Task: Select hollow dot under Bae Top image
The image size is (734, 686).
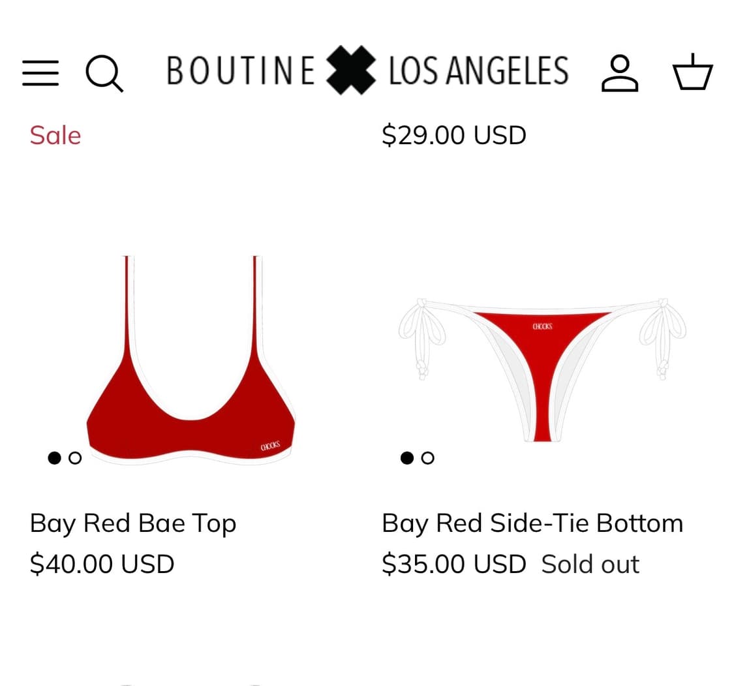Action: tap(75, 458)
